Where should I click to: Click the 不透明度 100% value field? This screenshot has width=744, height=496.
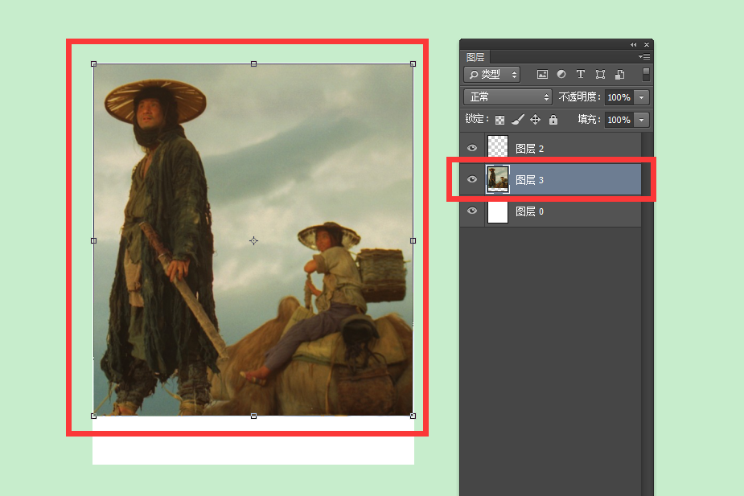click(x=619, y=97)
